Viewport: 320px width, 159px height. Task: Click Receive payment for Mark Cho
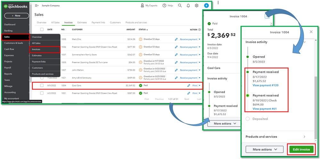pos(188,39)
